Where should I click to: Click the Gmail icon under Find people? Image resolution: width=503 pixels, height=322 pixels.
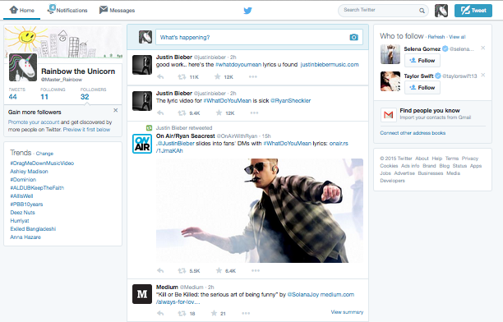point(388,114)
